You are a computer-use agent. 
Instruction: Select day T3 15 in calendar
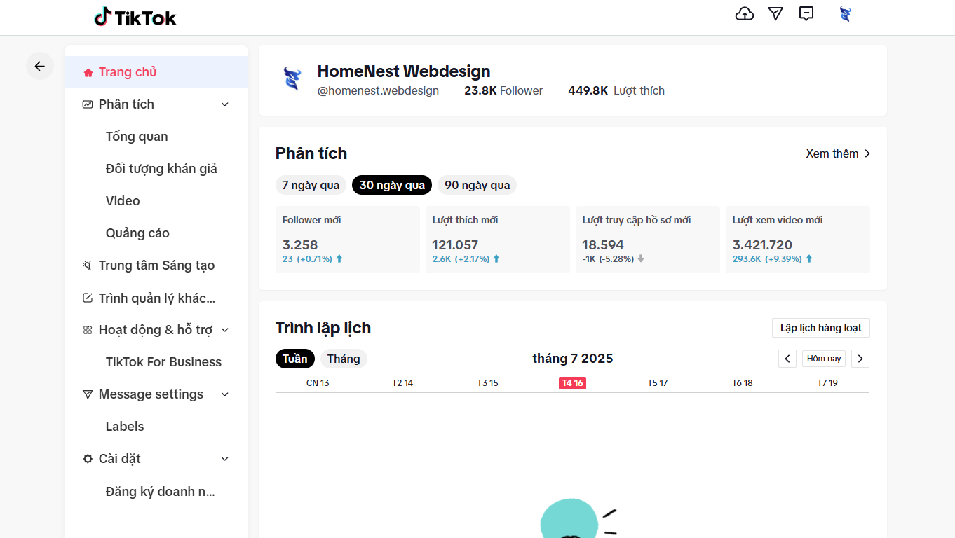(x=487, y=383)
